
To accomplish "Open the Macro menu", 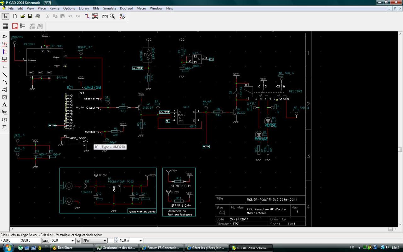I will [141, 9].
